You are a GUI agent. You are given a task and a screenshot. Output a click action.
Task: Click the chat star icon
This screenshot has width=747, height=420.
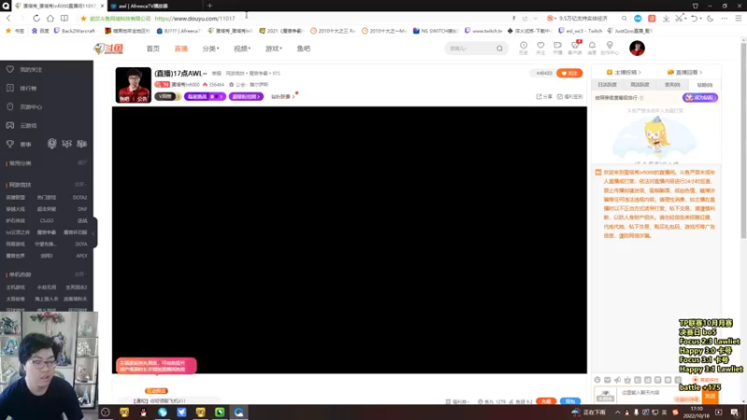(627, 380)
